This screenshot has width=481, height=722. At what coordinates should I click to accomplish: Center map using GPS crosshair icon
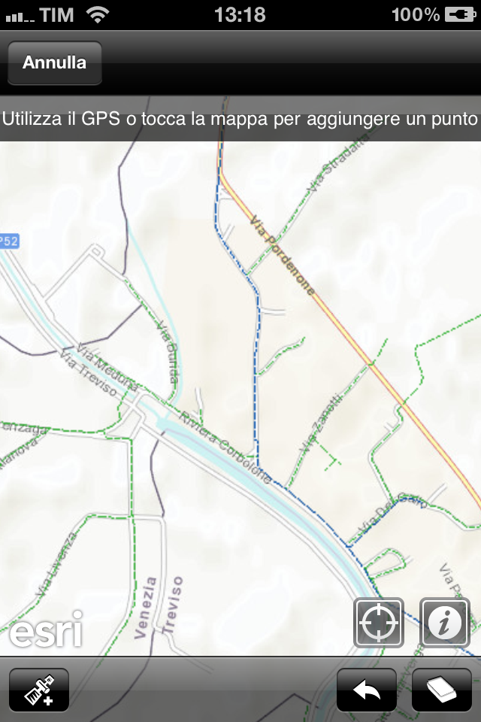coord(378,623)
